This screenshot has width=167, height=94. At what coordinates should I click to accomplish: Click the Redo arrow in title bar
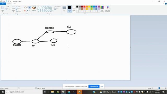pos(9,1)
